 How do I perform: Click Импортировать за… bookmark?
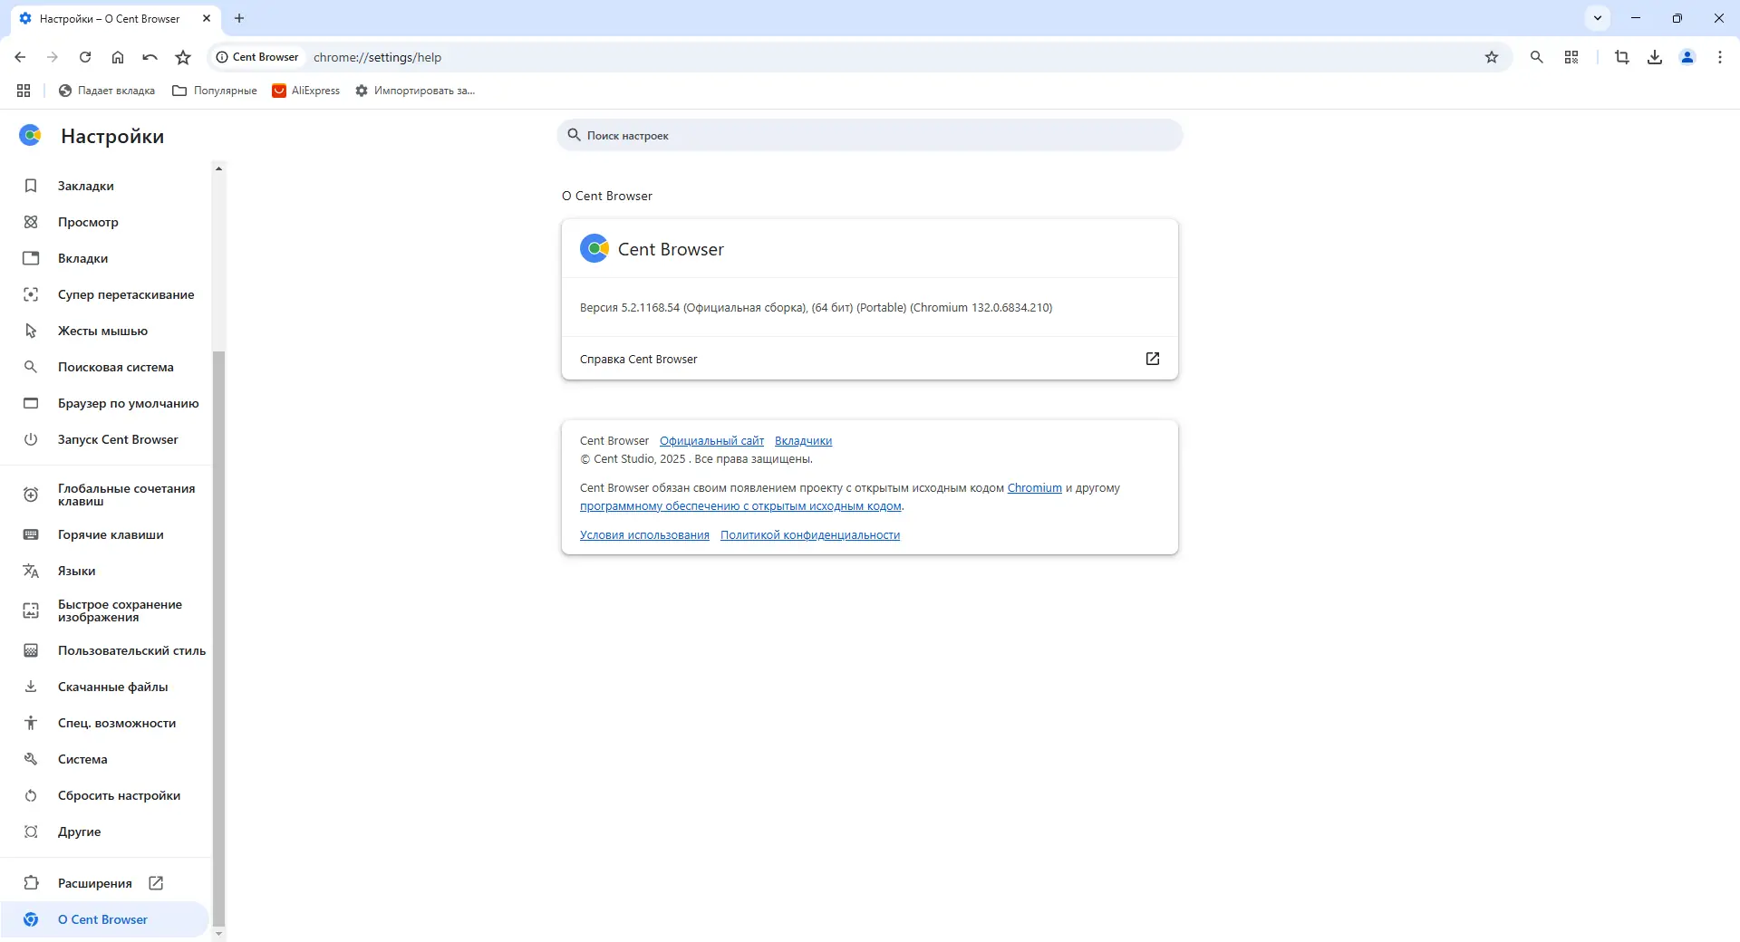pyautogui.click(x=415, y=91)
